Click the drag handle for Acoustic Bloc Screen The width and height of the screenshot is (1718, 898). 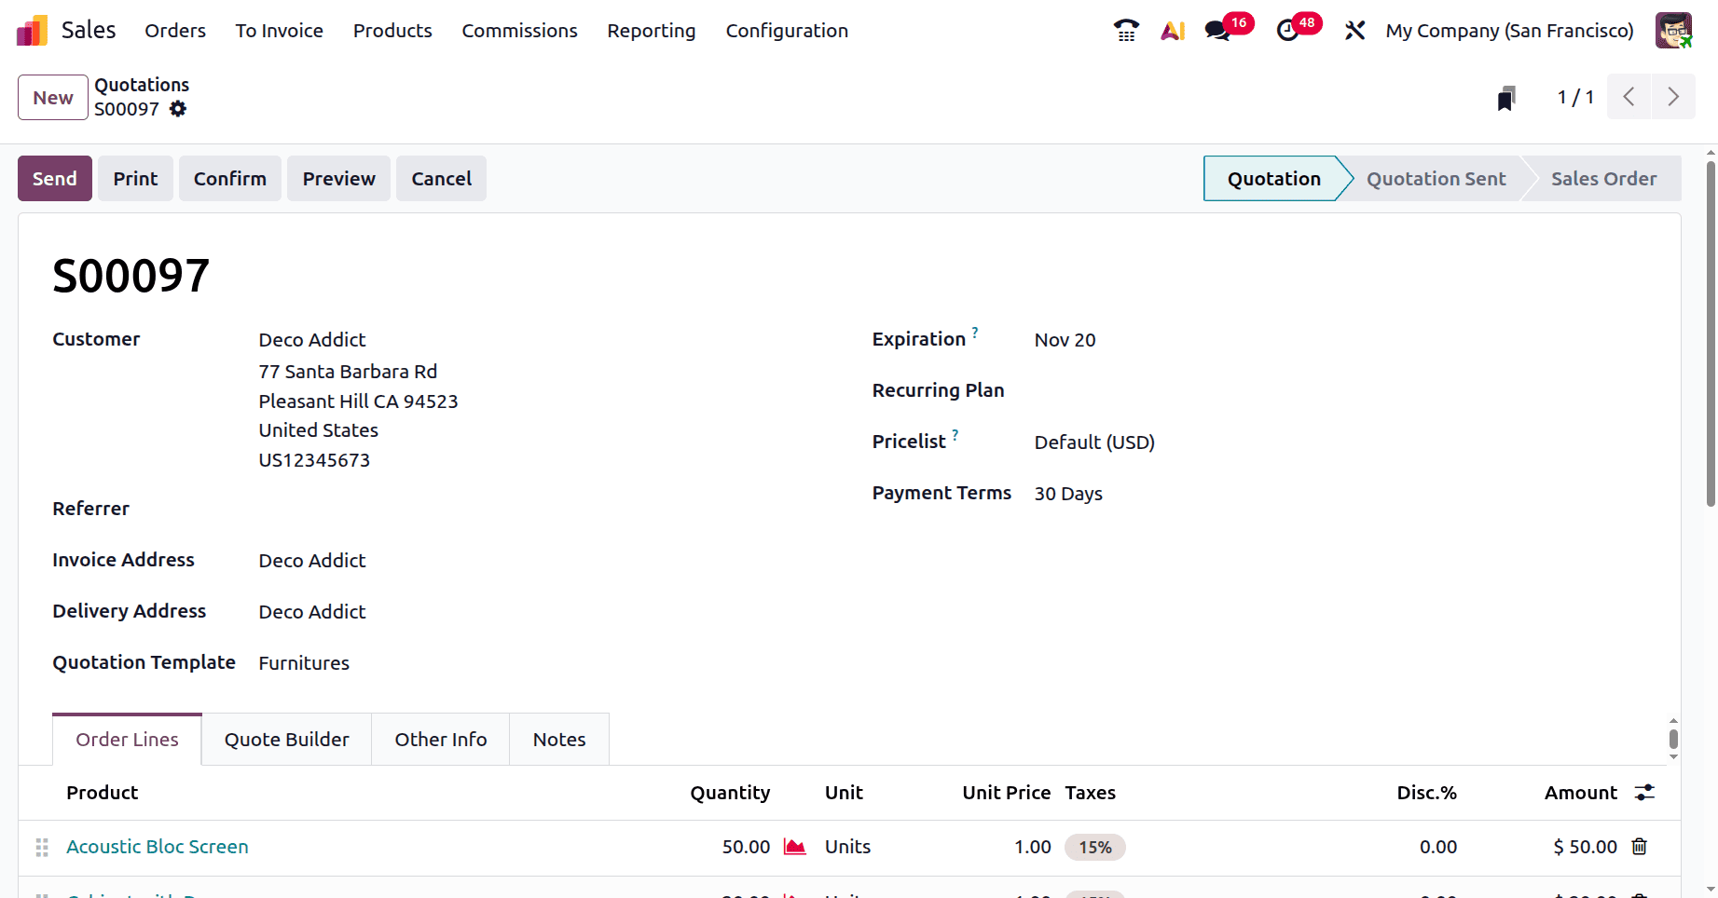(42, 848)
